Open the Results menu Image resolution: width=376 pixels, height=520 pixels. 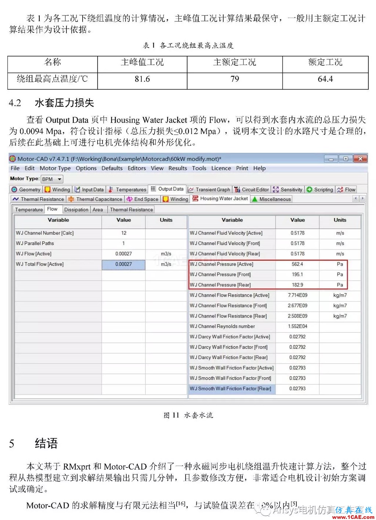pyautogui.click(x=178, y=168)
